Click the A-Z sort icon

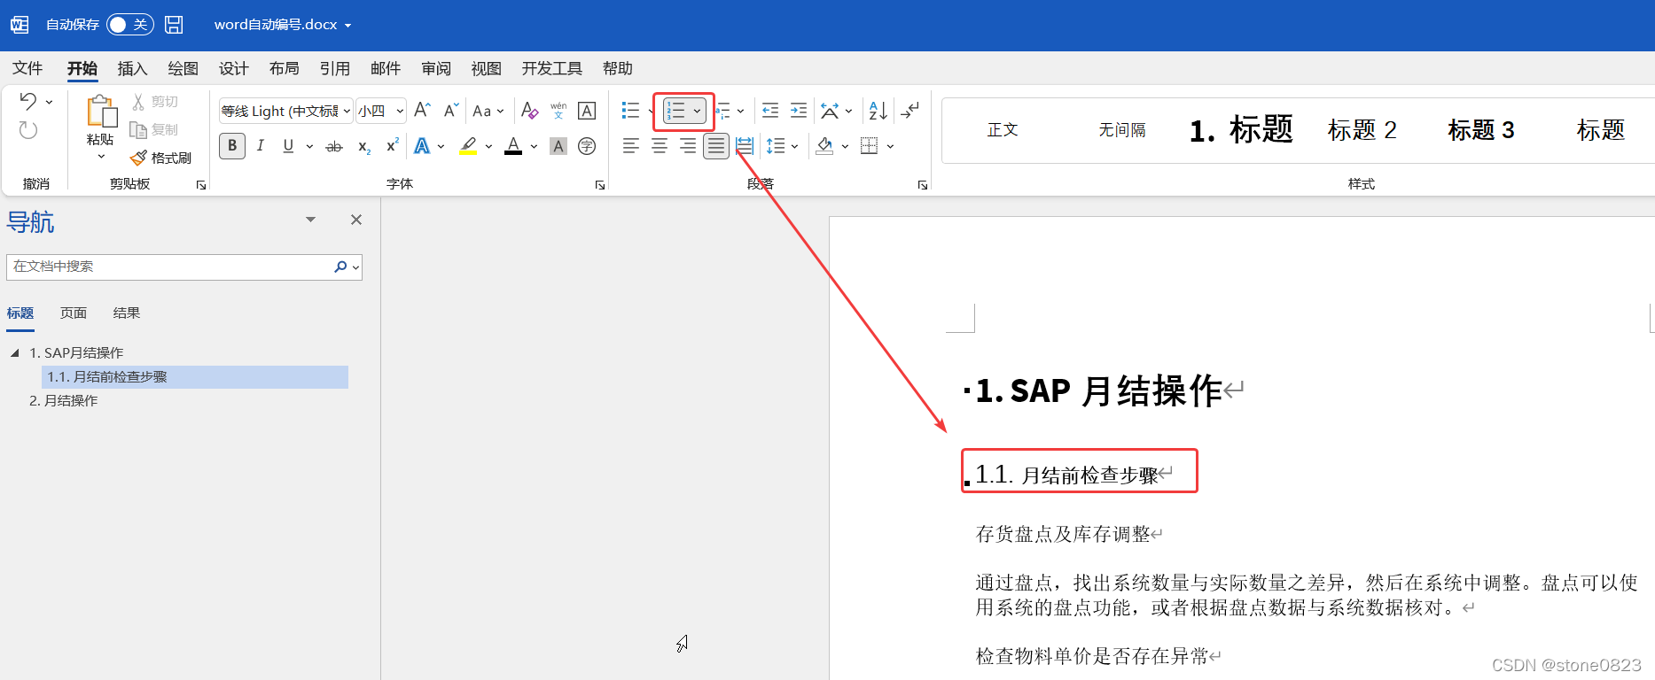coord(878,111)
